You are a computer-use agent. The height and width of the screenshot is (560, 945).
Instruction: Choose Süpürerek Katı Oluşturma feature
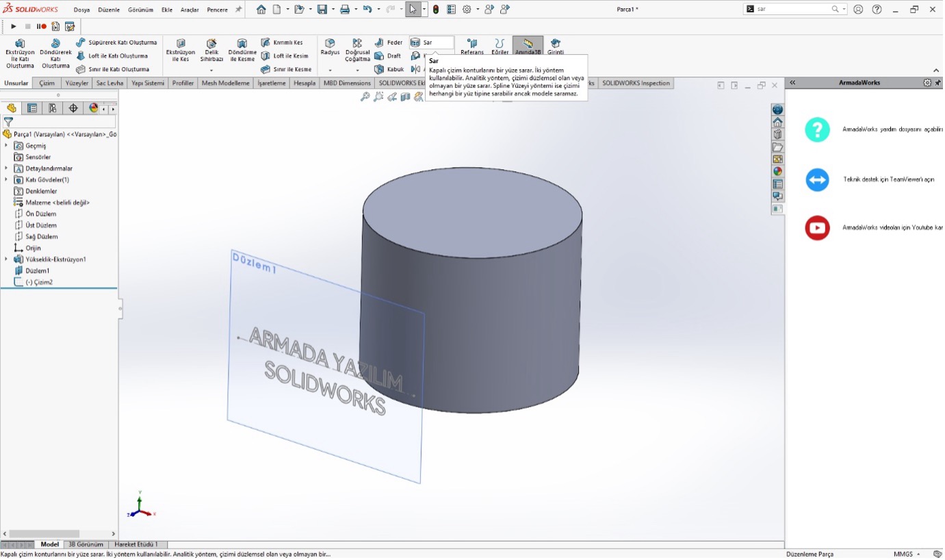(118, 42)
